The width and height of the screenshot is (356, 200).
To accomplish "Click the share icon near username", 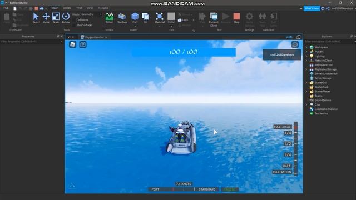I will pyautogui.click(x=328, y=8).
